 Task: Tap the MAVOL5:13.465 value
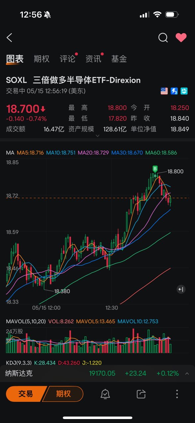tap(96, 321)
